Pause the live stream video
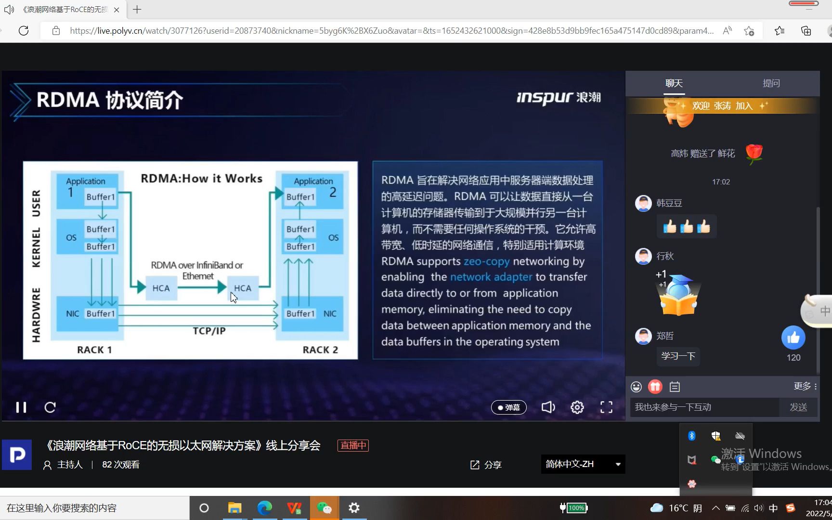Image resolution: width=832 pixels, height=520 pixels. click(21, 407)
